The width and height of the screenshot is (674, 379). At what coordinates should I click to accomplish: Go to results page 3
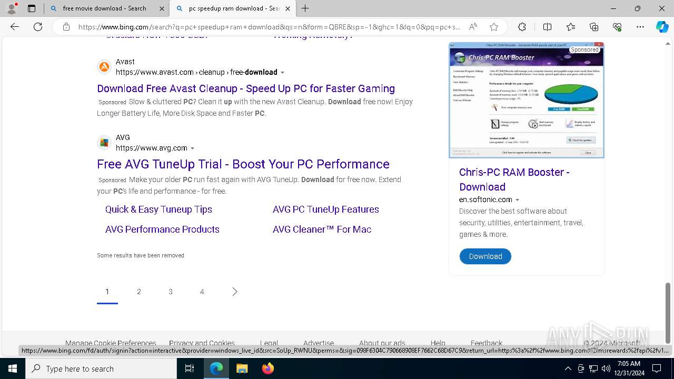tap(171, 292)
